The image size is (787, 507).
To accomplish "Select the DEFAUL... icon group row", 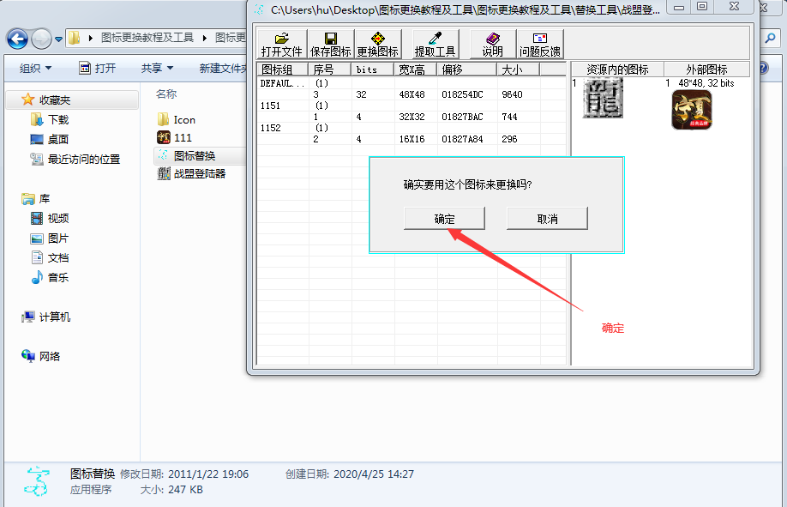I will [x=412, y=83].
